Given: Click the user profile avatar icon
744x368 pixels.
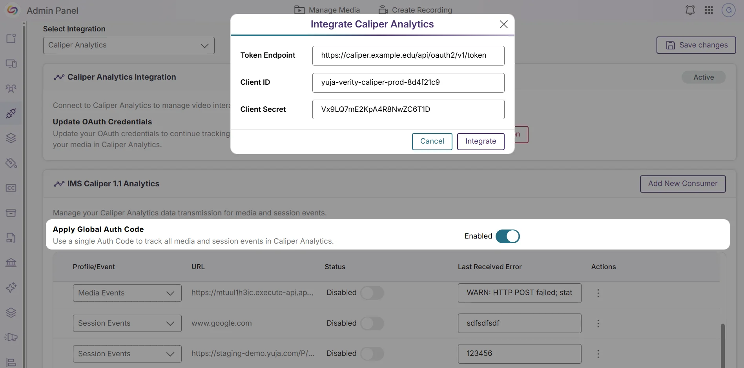Looking at the screenshot, I should click(x=728, y=10).
